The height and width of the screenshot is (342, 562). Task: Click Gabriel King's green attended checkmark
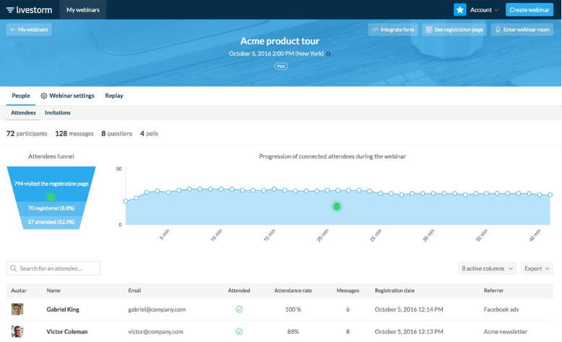click(239, 309)
